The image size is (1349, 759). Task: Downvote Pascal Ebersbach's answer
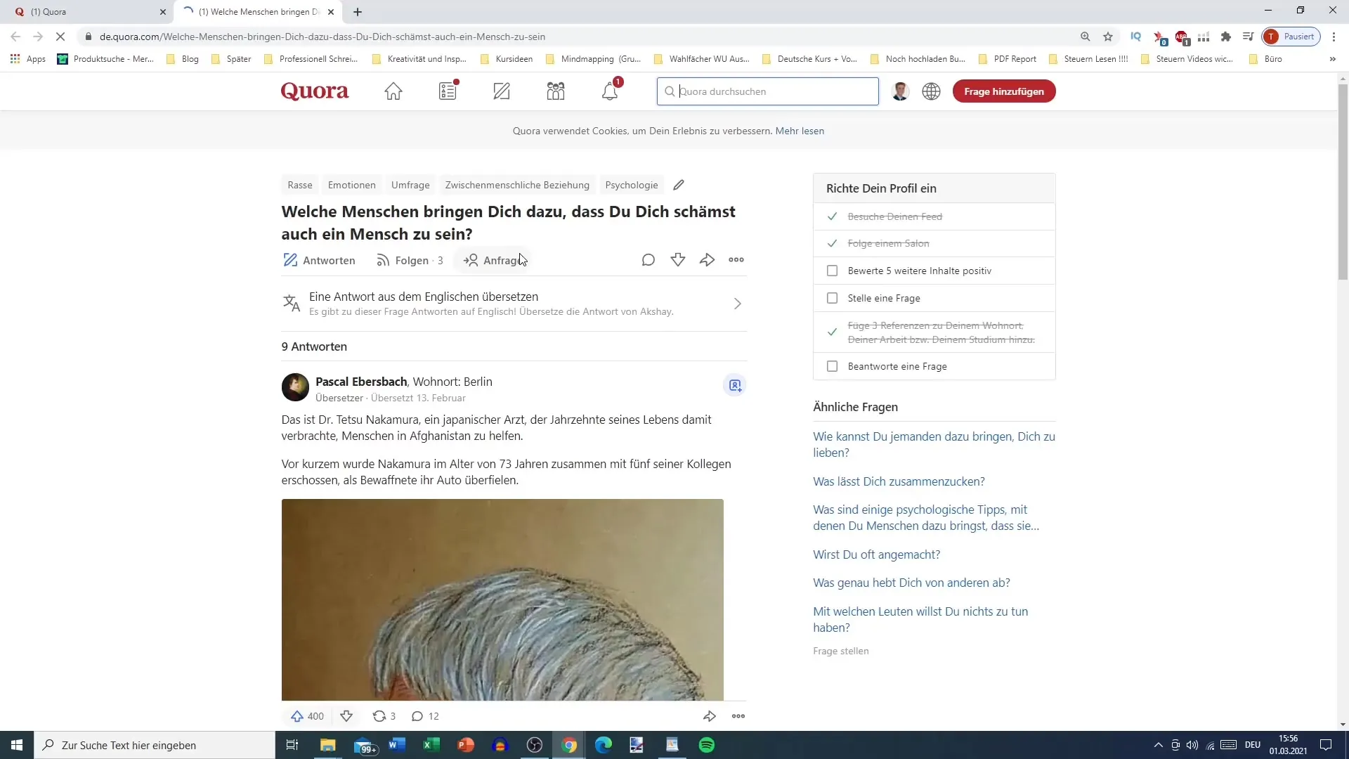(346, 716)
